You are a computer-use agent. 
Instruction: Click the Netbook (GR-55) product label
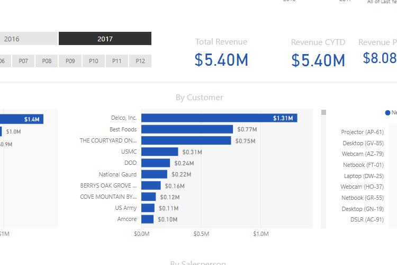pyautogui.click(x=363, y=198)
